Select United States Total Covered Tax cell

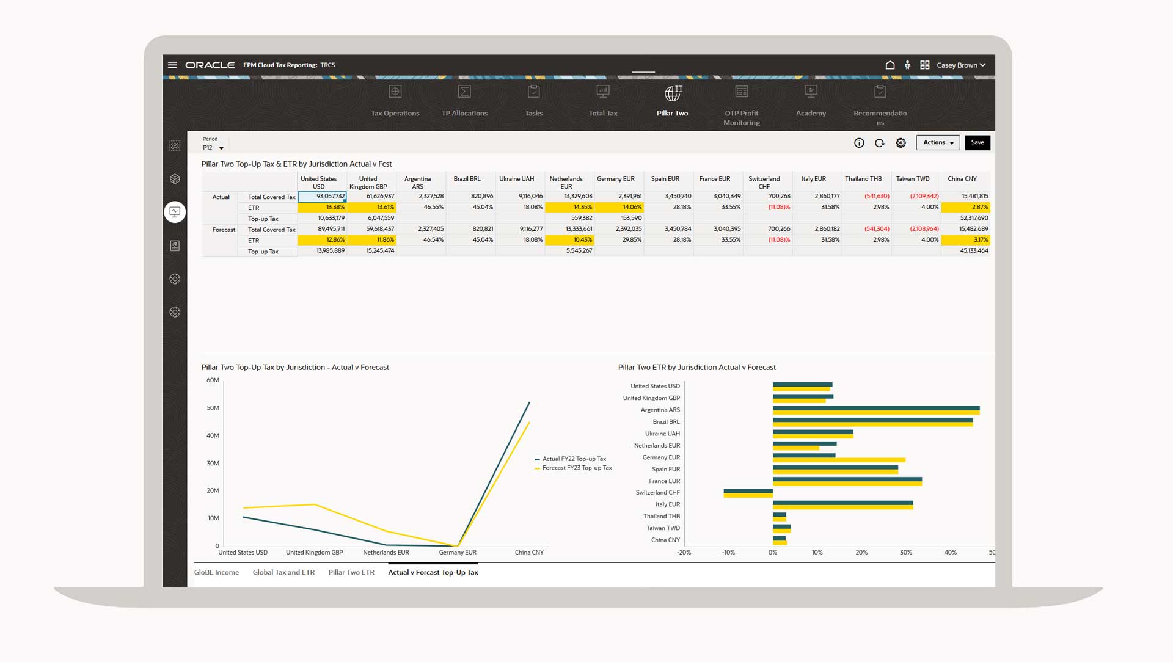(322, 197)
